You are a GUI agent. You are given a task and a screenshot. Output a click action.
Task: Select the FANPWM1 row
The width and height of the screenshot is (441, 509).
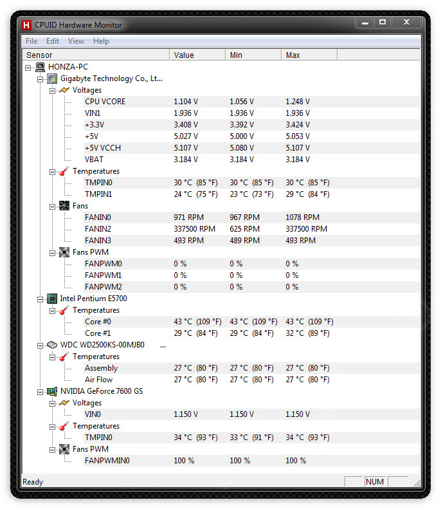pos(251,275)
